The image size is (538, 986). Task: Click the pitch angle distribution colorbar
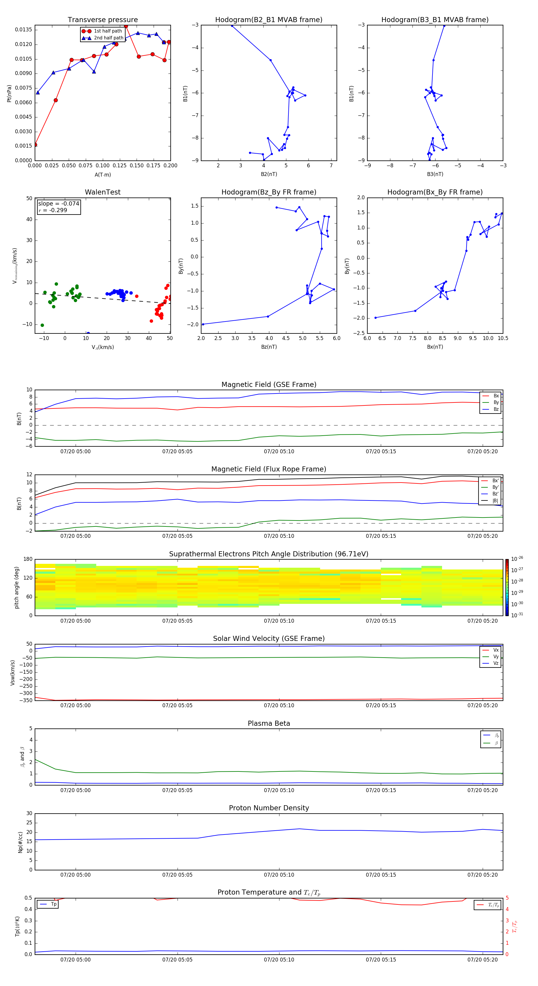tap(507, 587)
